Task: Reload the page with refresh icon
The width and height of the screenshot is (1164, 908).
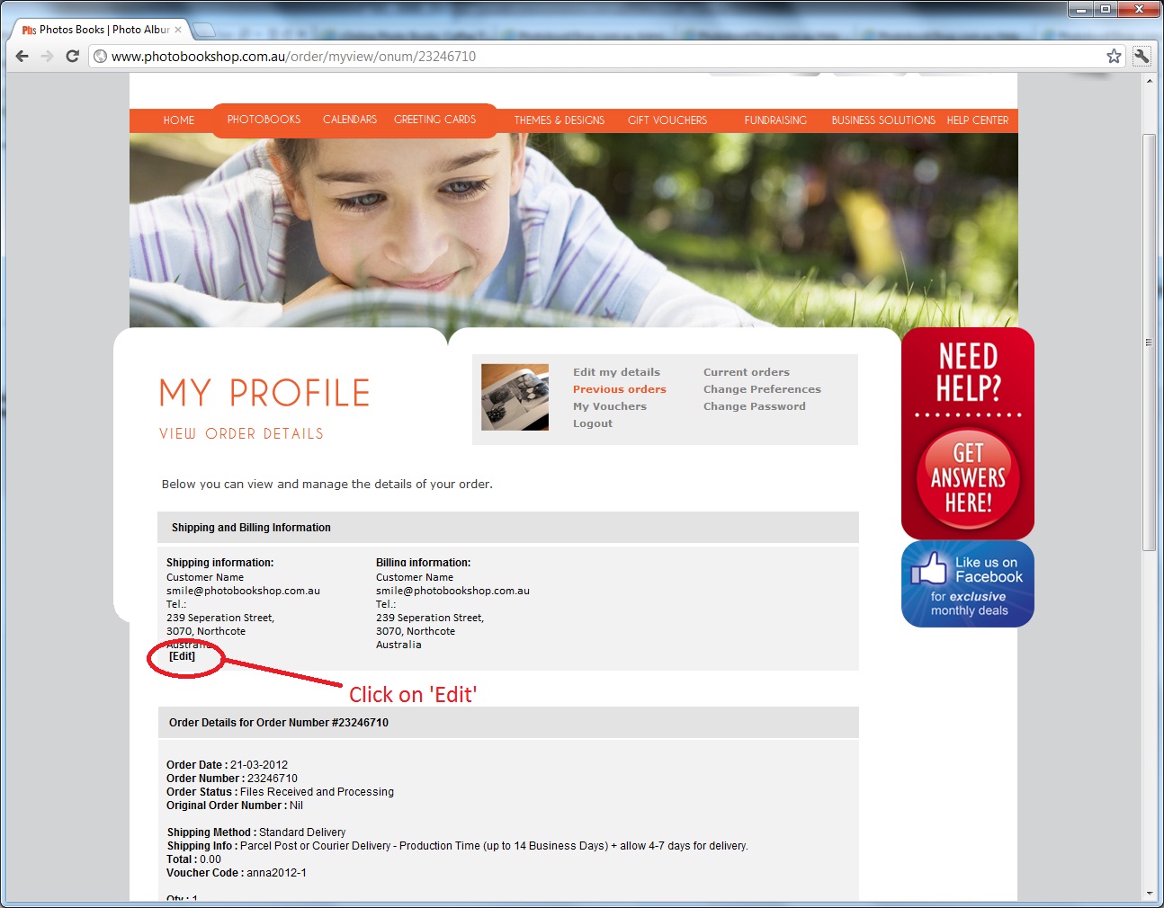Action: pyautogui.click(x=73, y=56)
